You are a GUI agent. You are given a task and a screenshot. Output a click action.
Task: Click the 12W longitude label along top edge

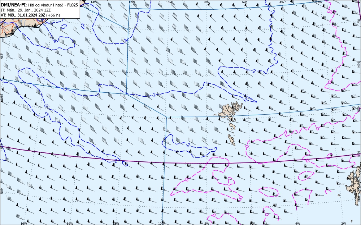point(131,2)
